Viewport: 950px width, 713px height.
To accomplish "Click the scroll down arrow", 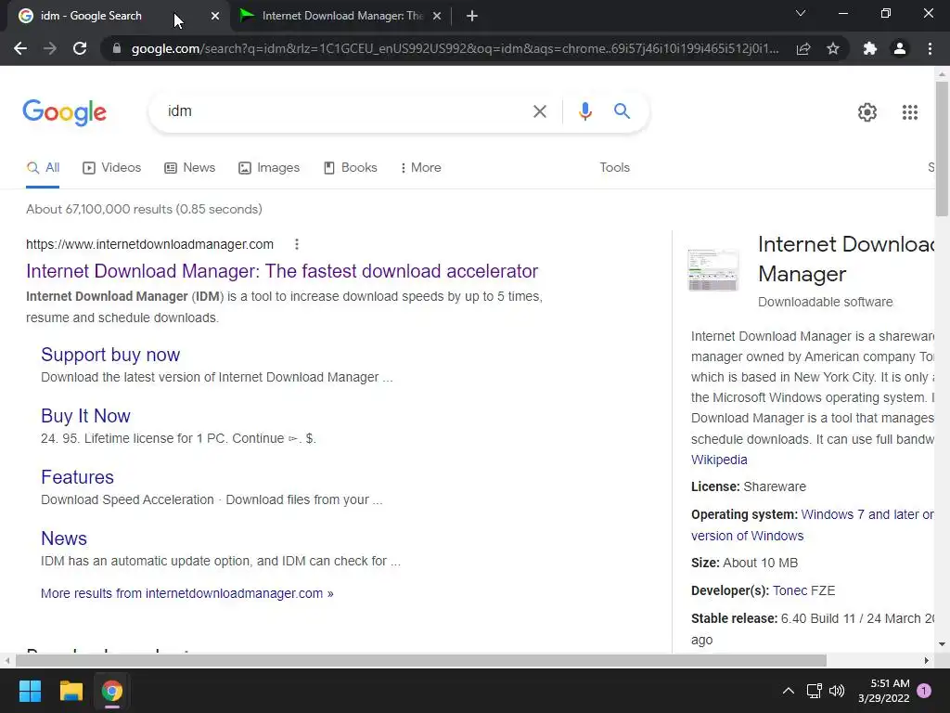I will pyautogui.click(x=942, y=644).
